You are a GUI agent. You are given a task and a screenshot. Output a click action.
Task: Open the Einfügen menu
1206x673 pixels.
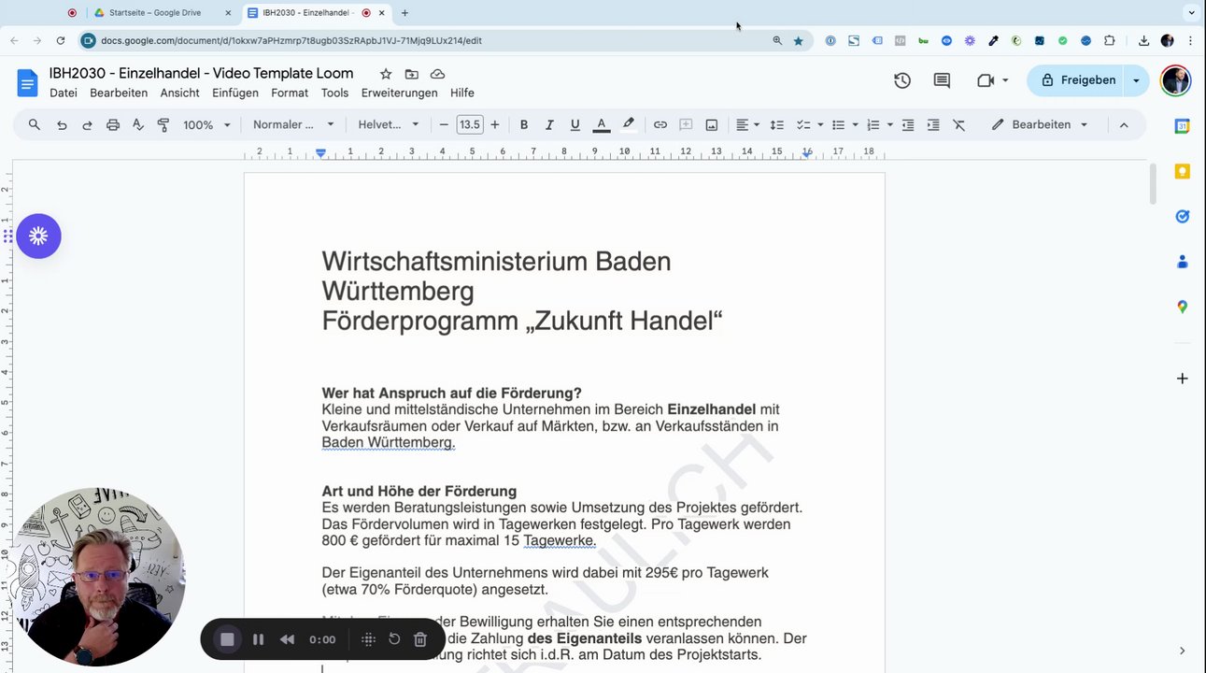pos(235,93)
